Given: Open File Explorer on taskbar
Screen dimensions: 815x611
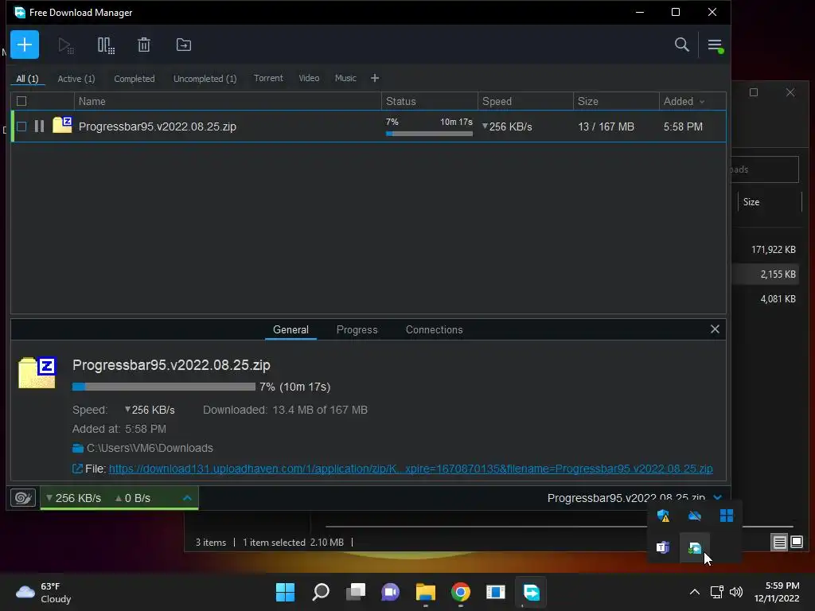Looking at the screenshot, I should point(426,592).
